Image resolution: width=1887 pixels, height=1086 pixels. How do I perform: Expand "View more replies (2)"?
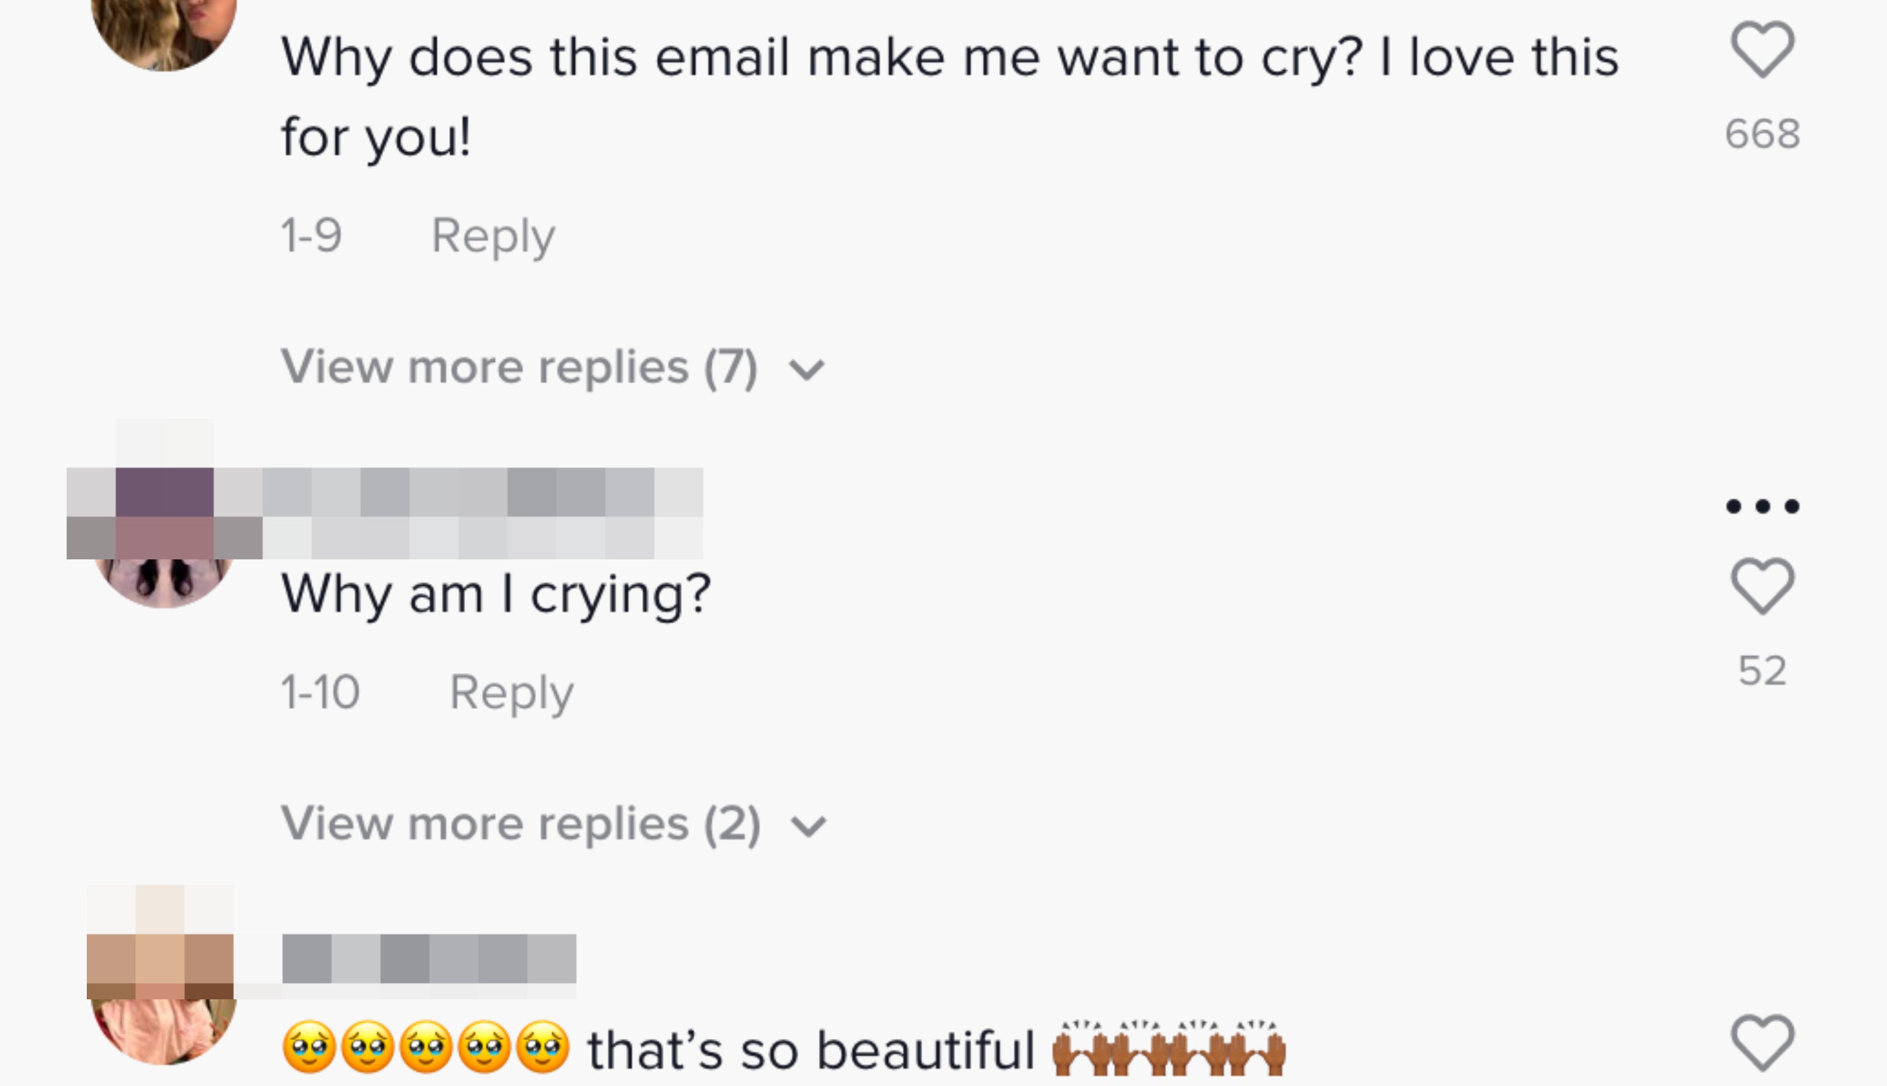click(x=521, y=823)
